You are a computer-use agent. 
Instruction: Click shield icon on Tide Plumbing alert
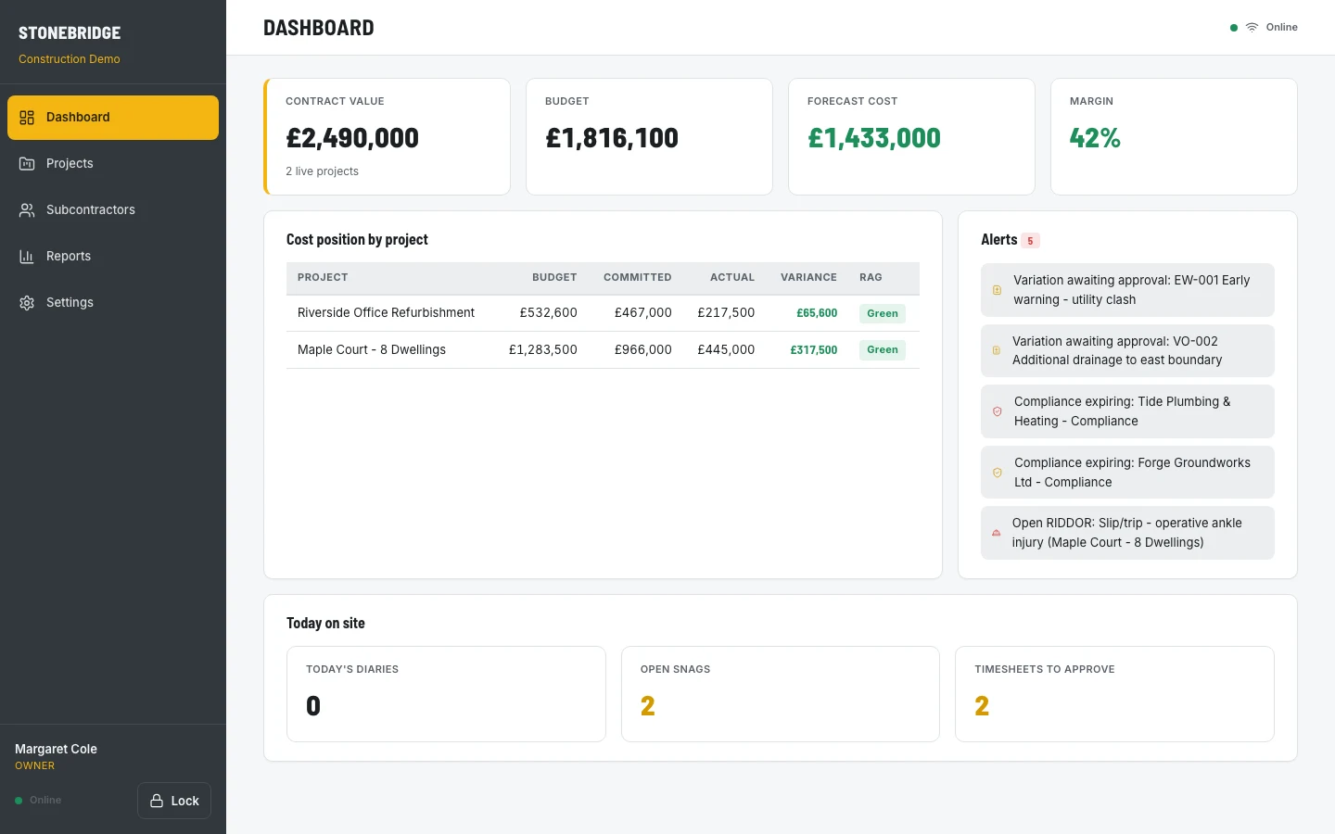998,411
